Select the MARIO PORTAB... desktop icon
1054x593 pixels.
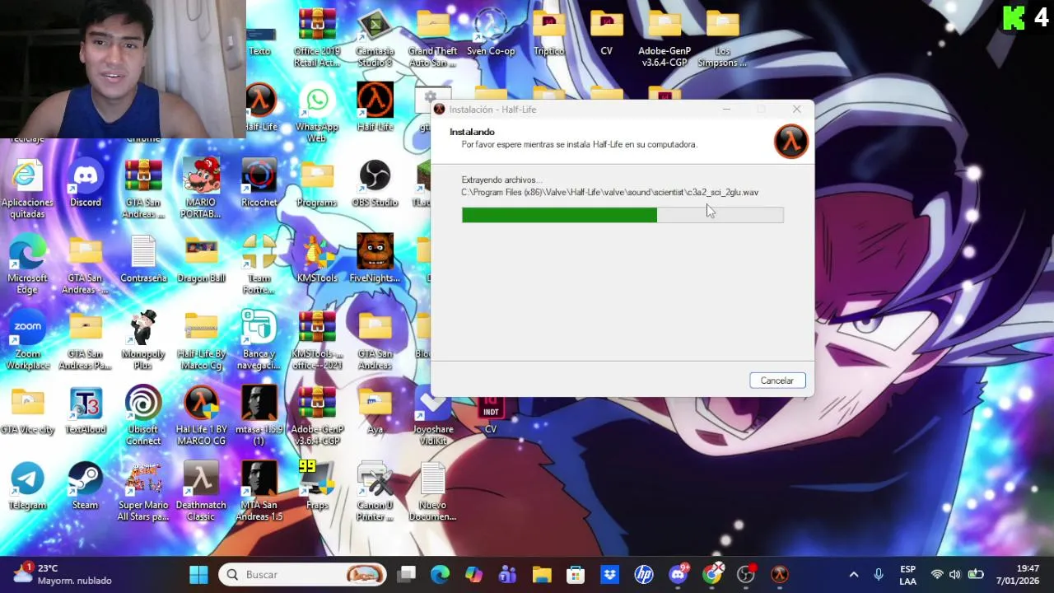(x=201, y=189)
